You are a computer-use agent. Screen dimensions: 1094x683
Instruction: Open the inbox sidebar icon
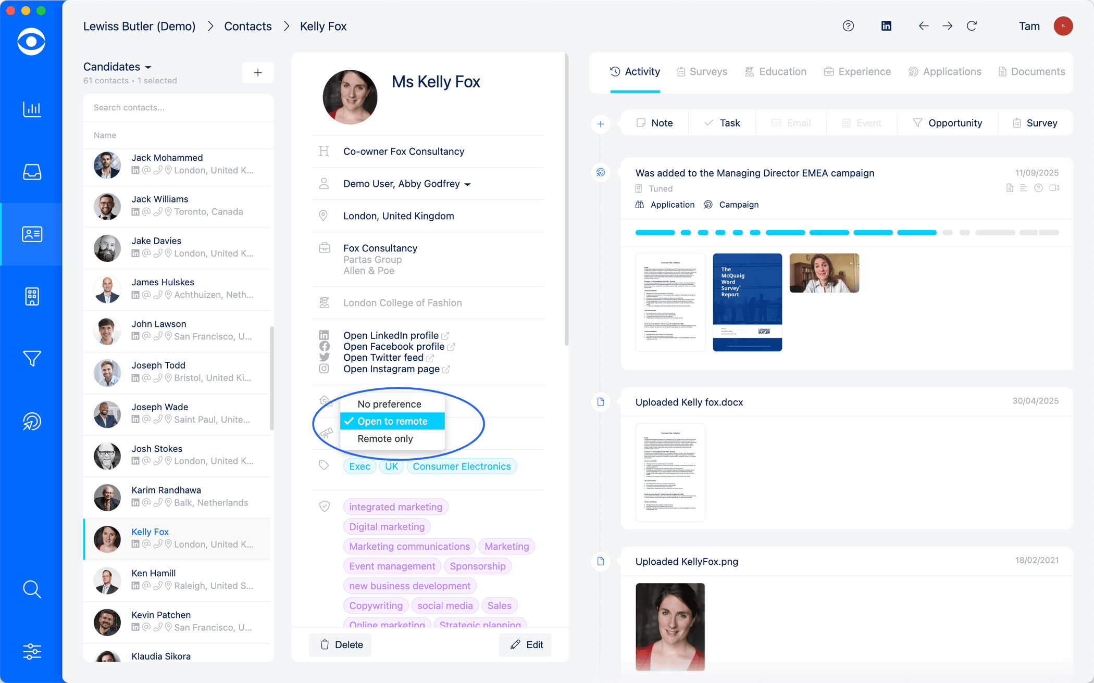coord(32,172)
